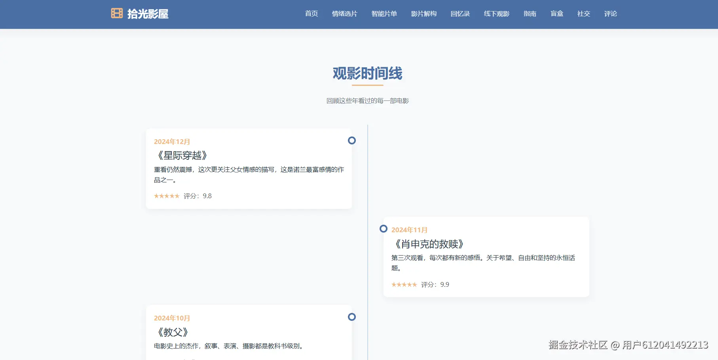Image resolution: width=718 pixels, height=360 pixels.
Task: Go to 线下观影 page
Action: coord(496,13)
